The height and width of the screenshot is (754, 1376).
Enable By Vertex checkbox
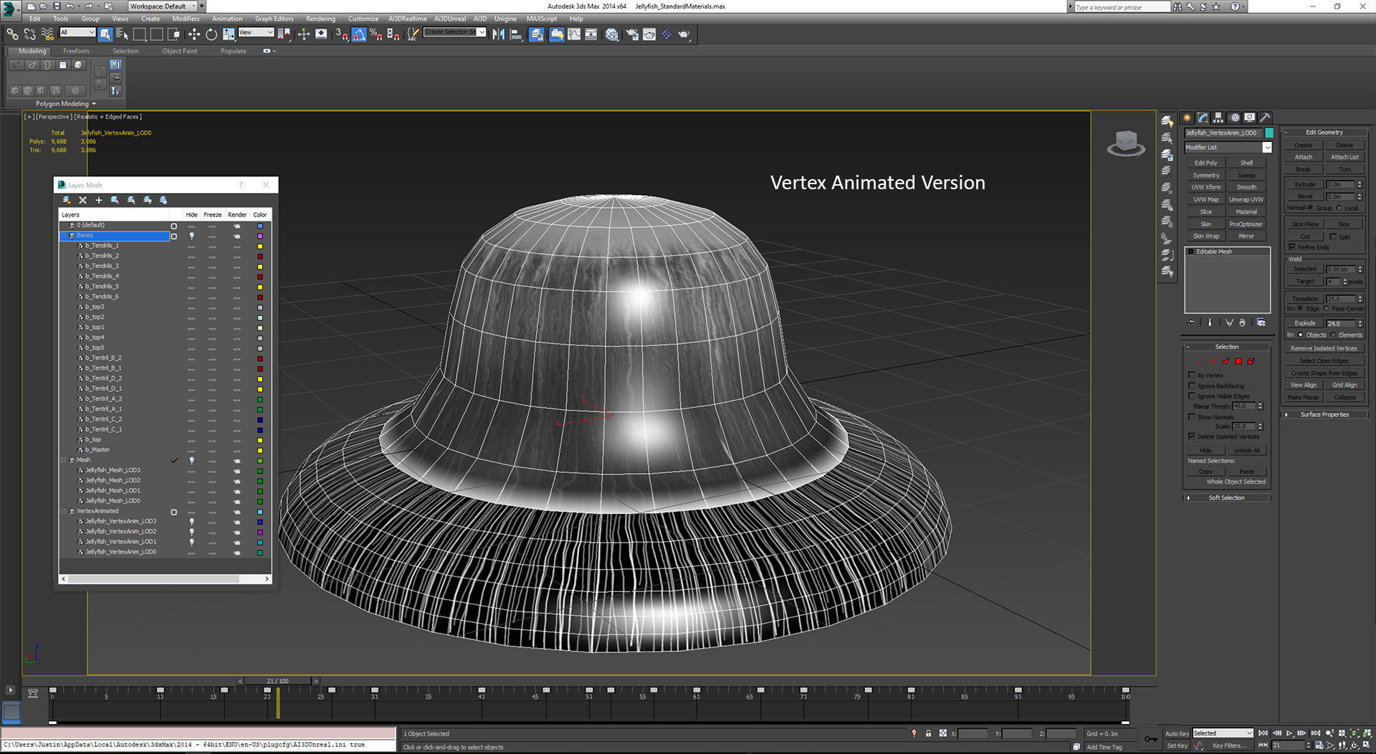(x=1192, y=375)
